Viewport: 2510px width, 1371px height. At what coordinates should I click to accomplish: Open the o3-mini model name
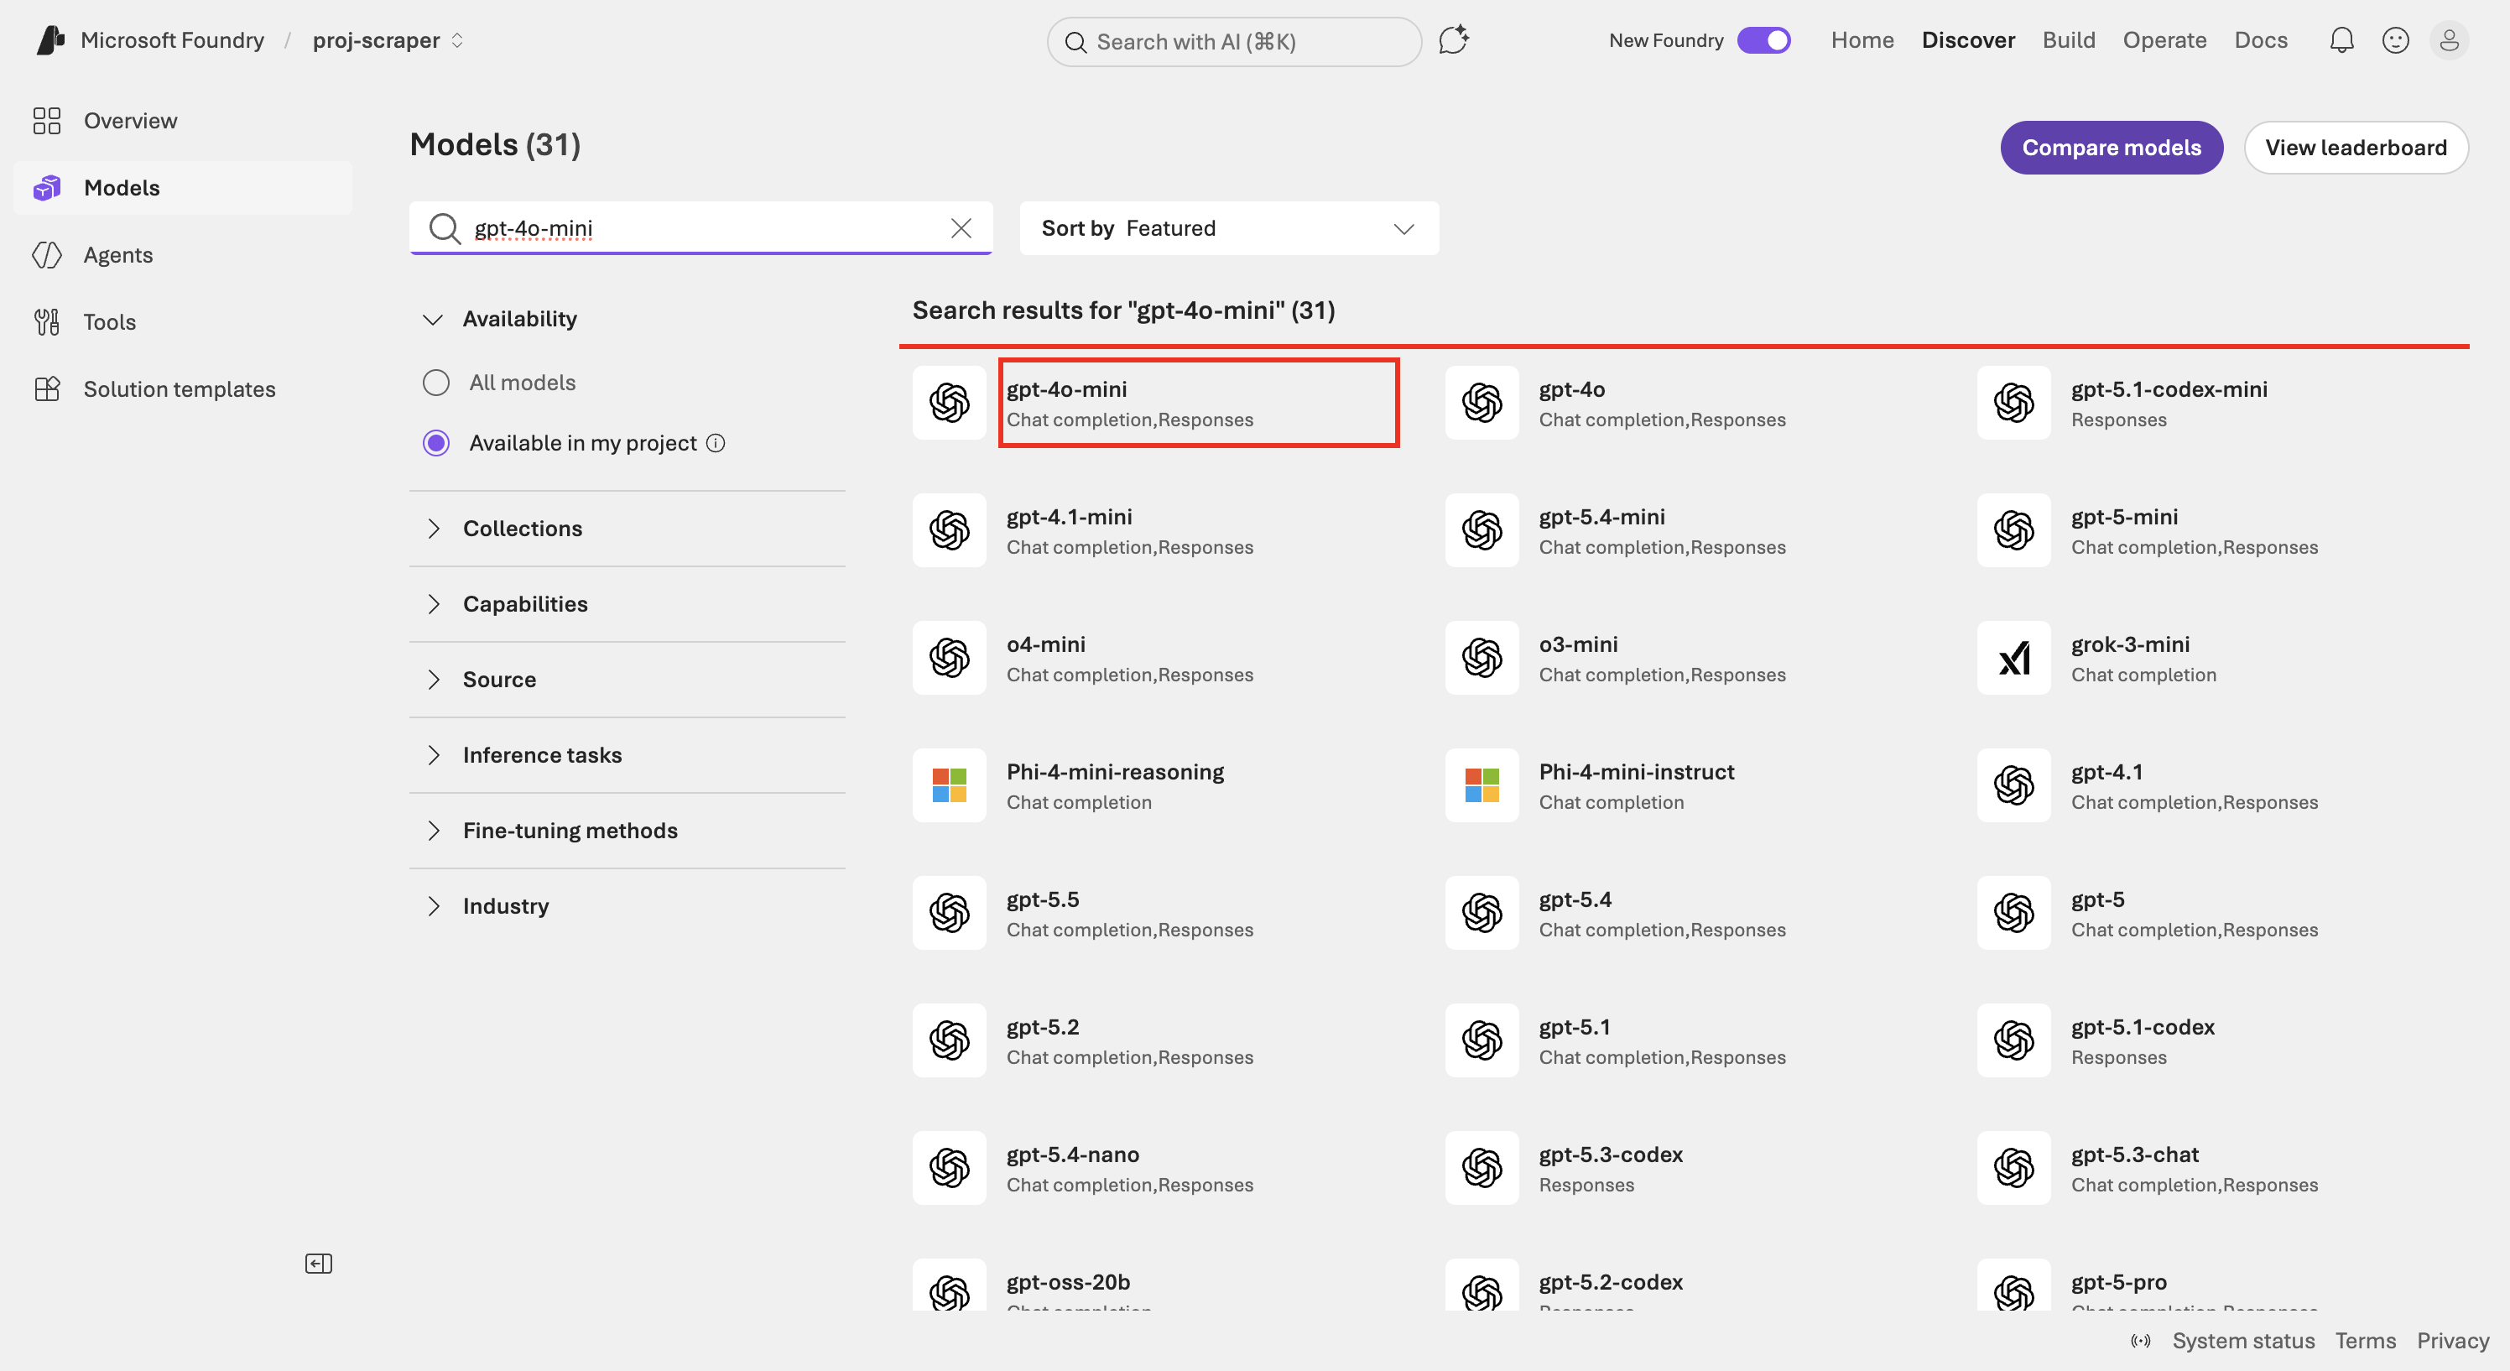1577,644
